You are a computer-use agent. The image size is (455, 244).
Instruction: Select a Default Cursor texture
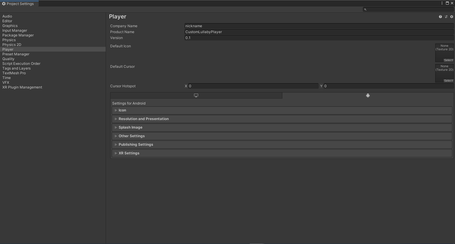point(448,81)
